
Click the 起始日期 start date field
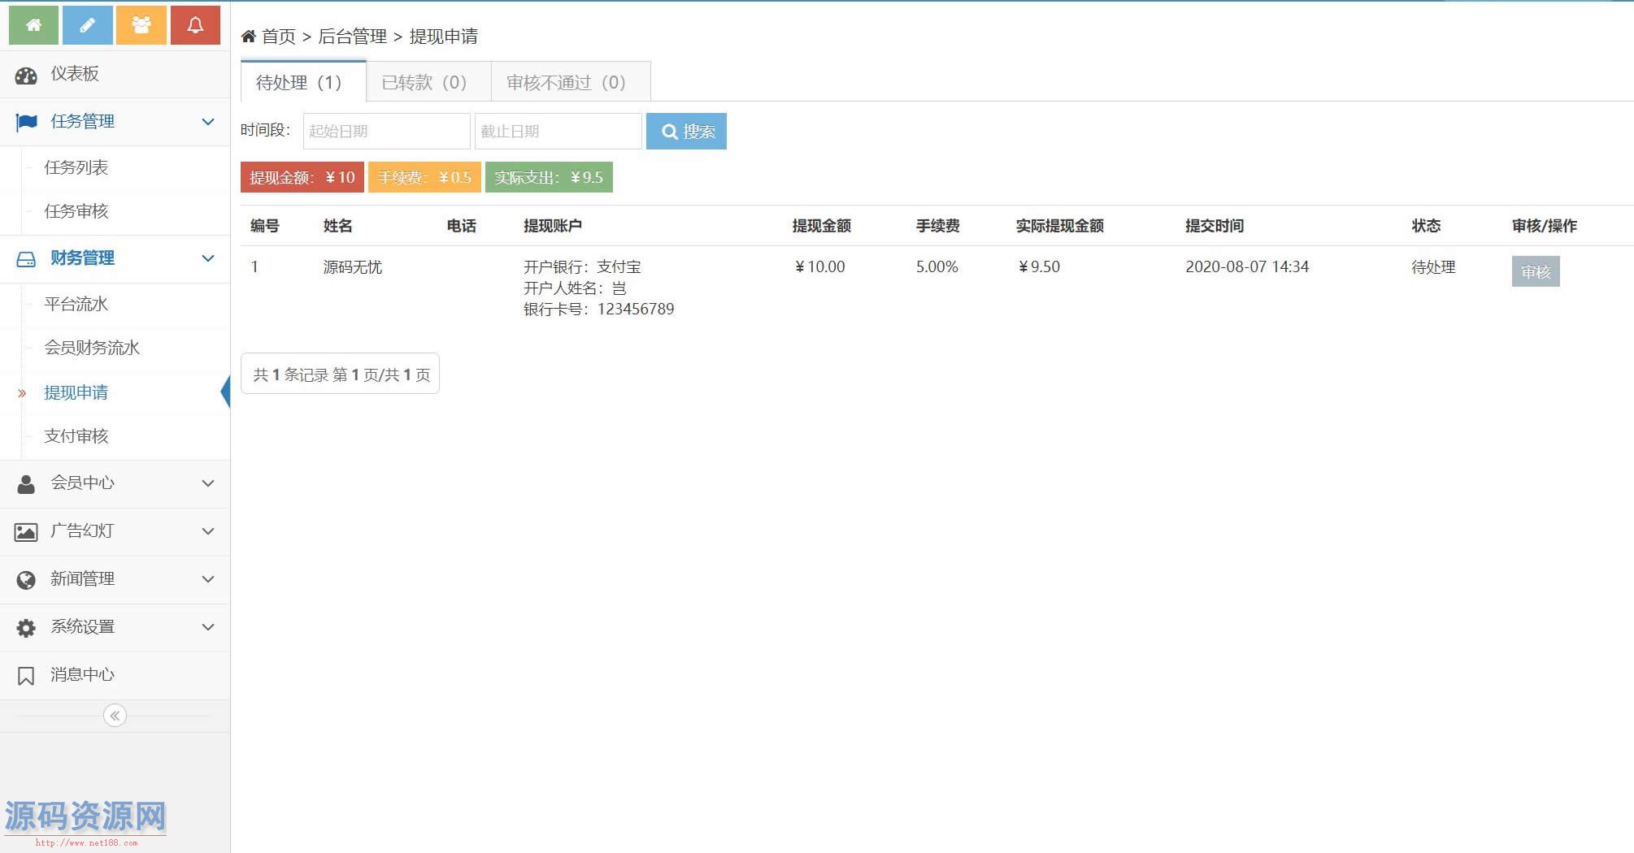(386, 132)
